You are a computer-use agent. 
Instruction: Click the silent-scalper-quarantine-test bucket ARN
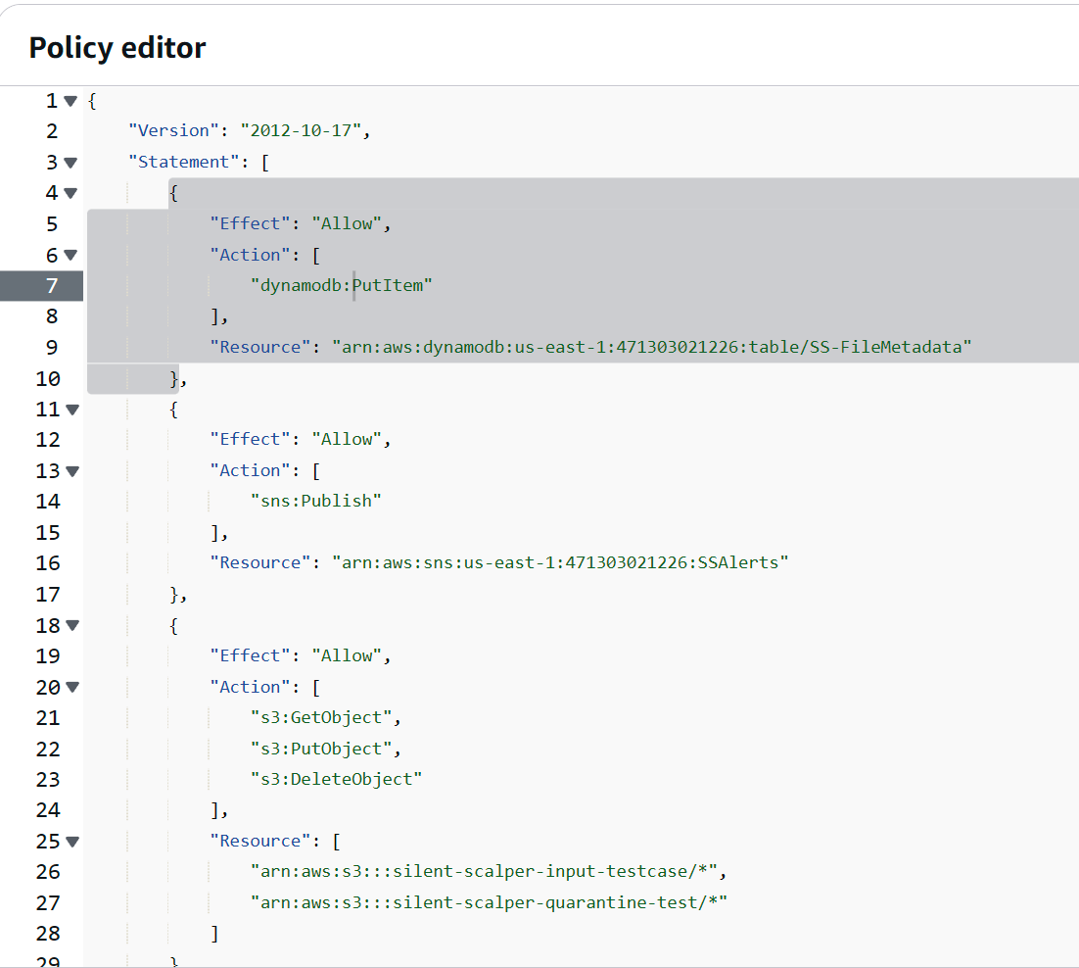point(489,902)
